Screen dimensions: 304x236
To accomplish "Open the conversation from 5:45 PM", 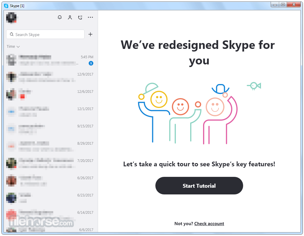I will point(51,60).
